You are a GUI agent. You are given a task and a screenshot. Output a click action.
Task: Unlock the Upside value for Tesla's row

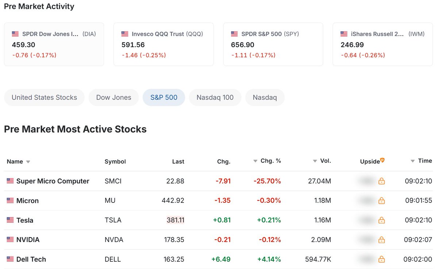(x=382, y=220)
